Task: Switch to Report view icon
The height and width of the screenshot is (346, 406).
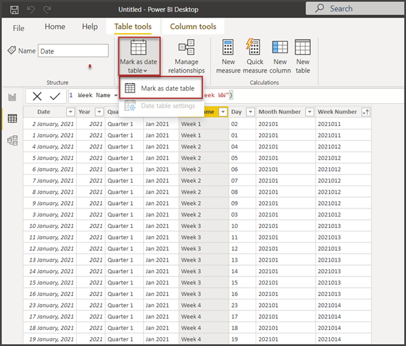Action: point(12,97)
